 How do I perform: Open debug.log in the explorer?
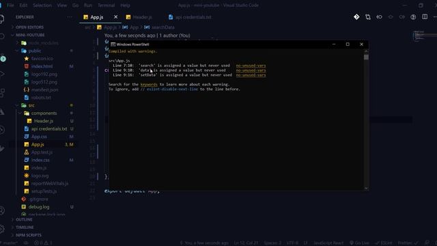(x=39, y=207)
